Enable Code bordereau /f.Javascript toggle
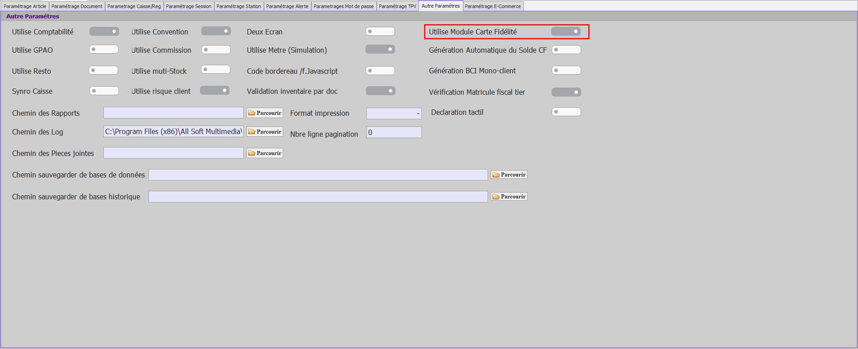The width and height of the screenshot is (858, 349). 380,71
